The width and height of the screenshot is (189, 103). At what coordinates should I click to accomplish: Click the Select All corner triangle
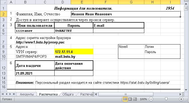pyautogui.click(x=3, y=2)
